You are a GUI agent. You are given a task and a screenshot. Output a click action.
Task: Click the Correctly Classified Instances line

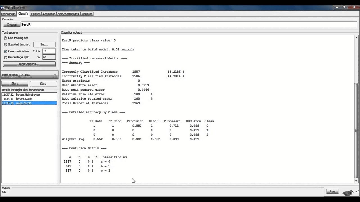click(123, 72)
